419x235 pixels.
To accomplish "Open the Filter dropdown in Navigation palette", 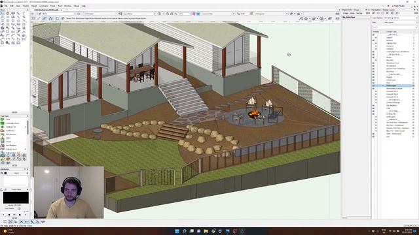I will 400,22.
